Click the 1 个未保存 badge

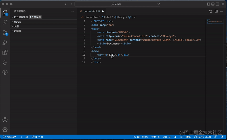(35, 17)
